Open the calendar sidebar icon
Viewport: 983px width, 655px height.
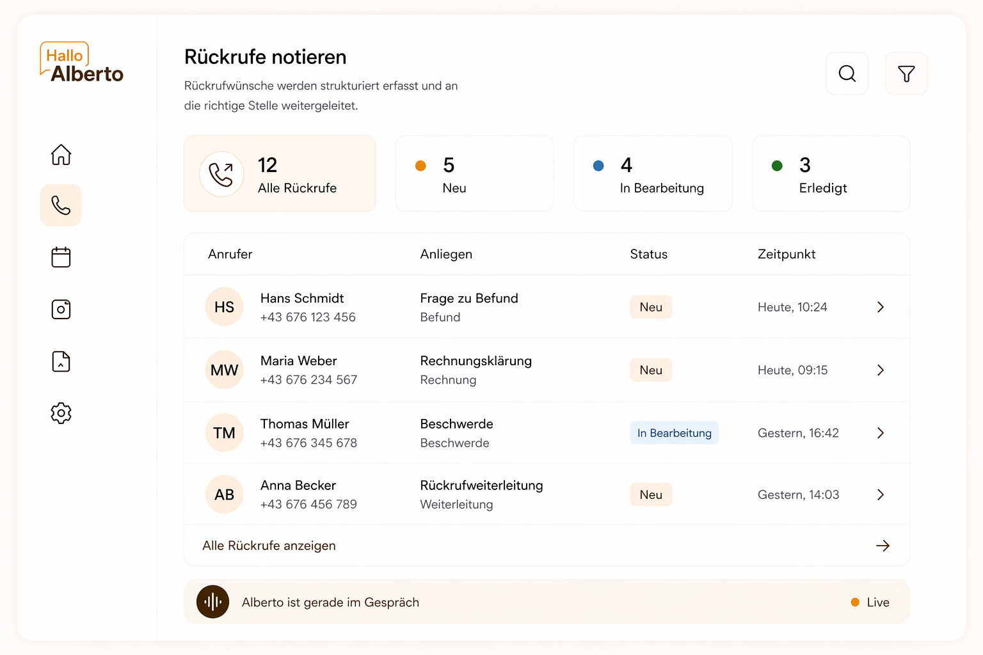[x=61, y=257]
